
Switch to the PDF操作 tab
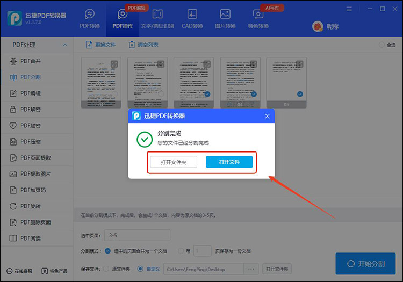[123, 19]
